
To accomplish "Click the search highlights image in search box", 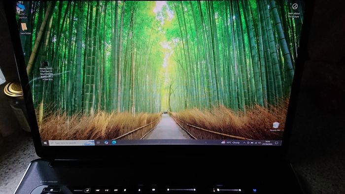I will 89,143.
